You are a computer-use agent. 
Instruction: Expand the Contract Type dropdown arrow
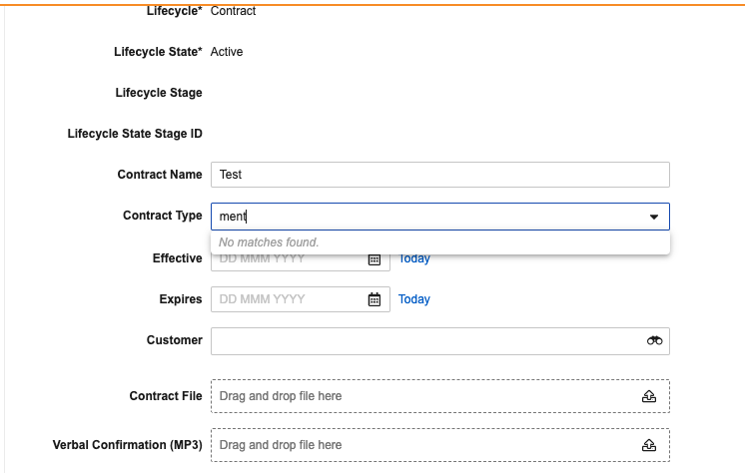654,217
